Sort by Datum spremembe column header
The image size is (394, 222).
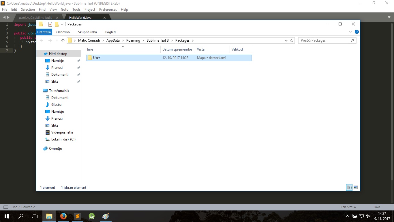[178, 49]
